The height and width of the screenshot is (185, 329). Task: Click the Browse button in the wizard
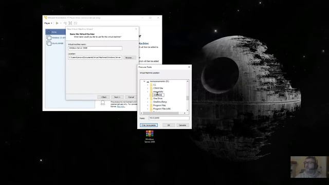tap(130, 58)
